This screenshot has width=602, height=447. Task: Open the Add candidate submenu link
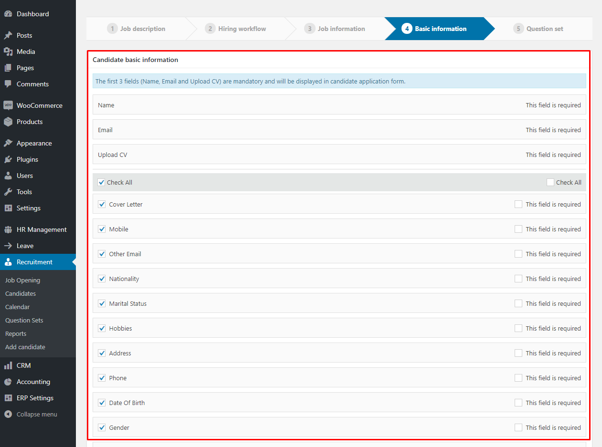(25, 347)
